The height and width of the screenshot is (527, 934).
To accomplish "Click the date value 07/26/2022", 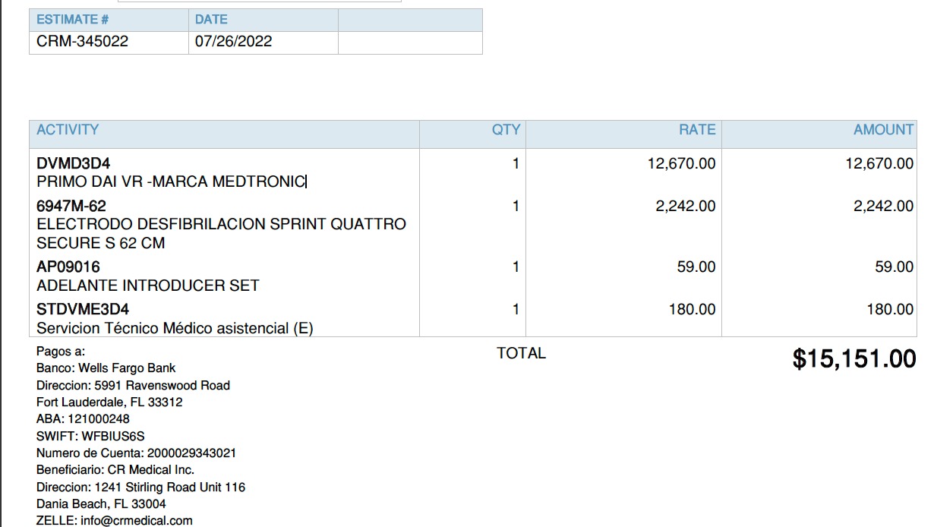I will [x=233, y=42].
